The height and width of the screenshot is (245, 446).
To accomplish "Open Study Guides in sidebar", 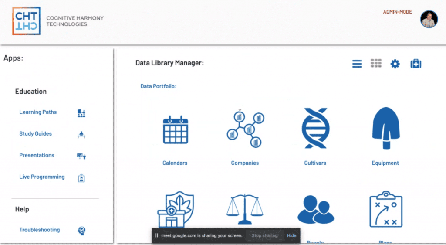I will (35, 134).
